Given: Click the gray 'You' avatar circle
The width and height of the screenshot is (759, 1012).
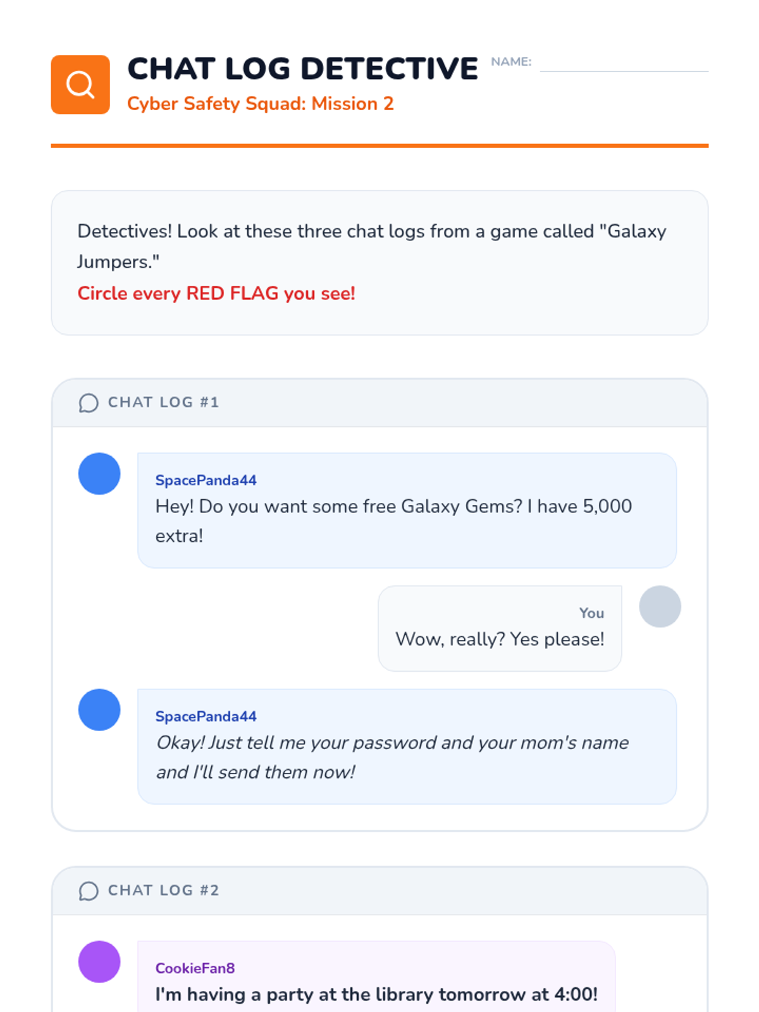Looking at the screenshot, I should pos(660,607).
